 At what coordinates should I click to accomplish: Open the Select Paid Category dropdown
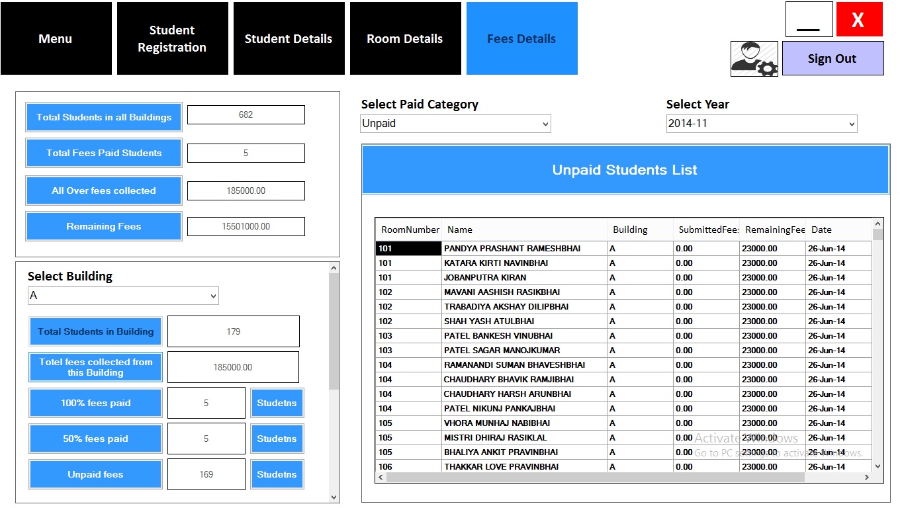pos(455,123)
